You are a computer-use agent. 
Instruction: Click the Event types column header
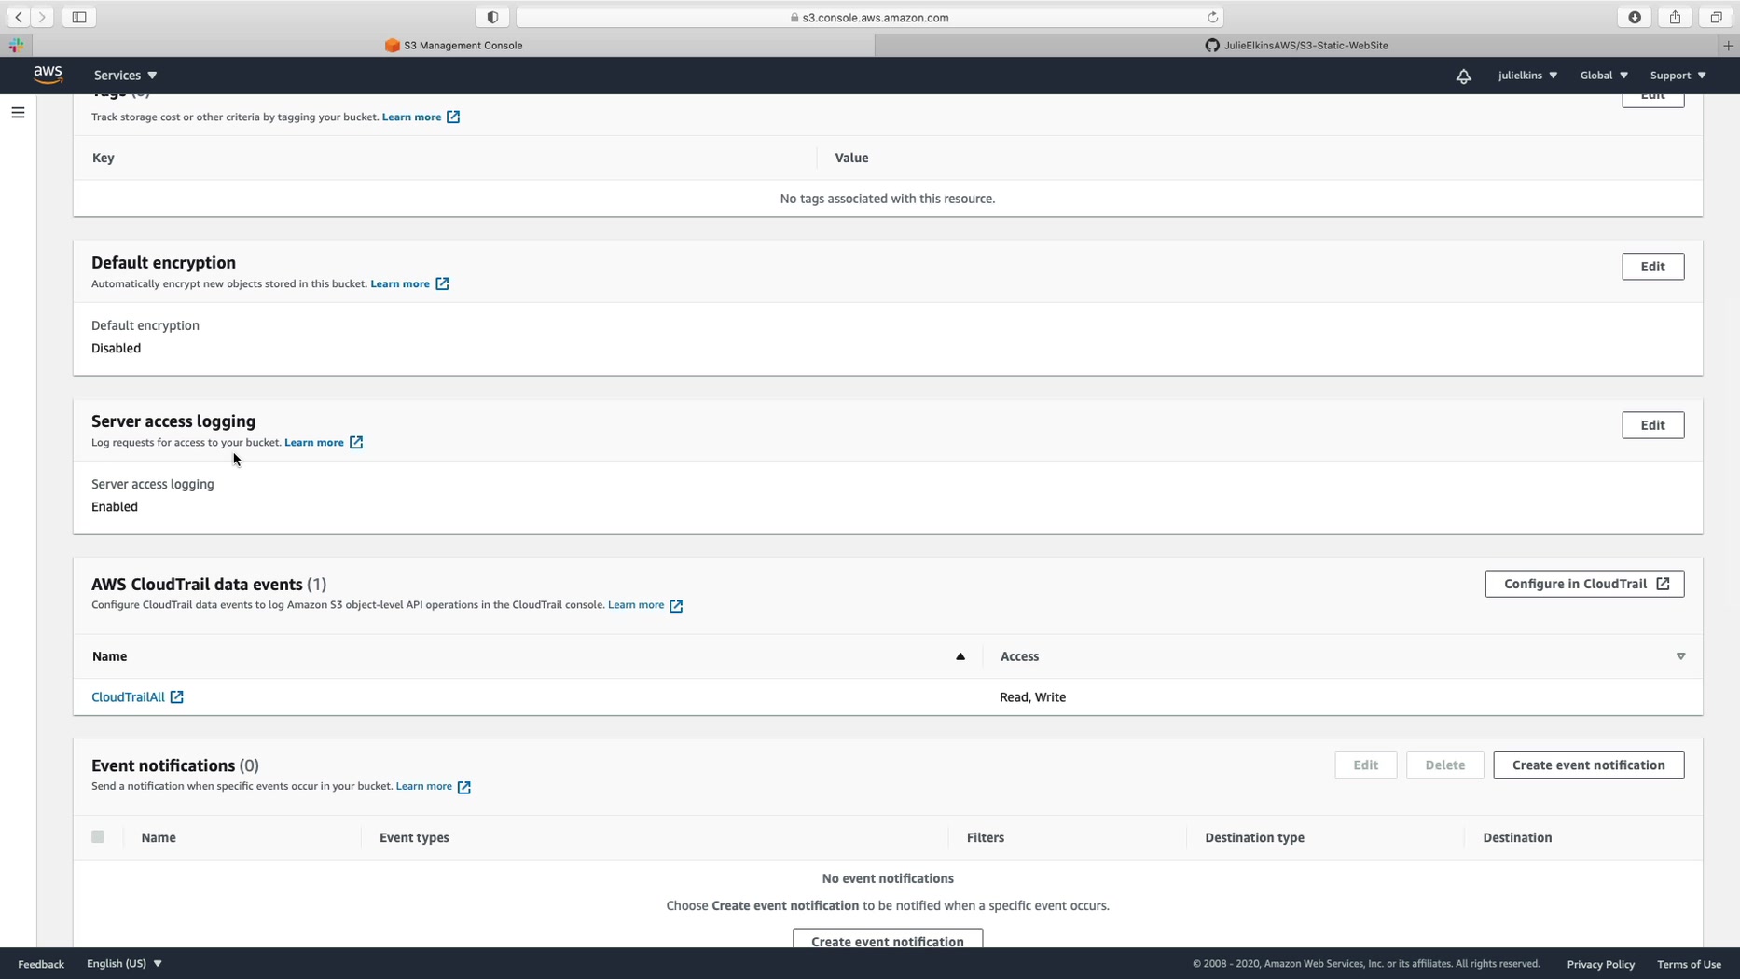(x=414, y=837)
